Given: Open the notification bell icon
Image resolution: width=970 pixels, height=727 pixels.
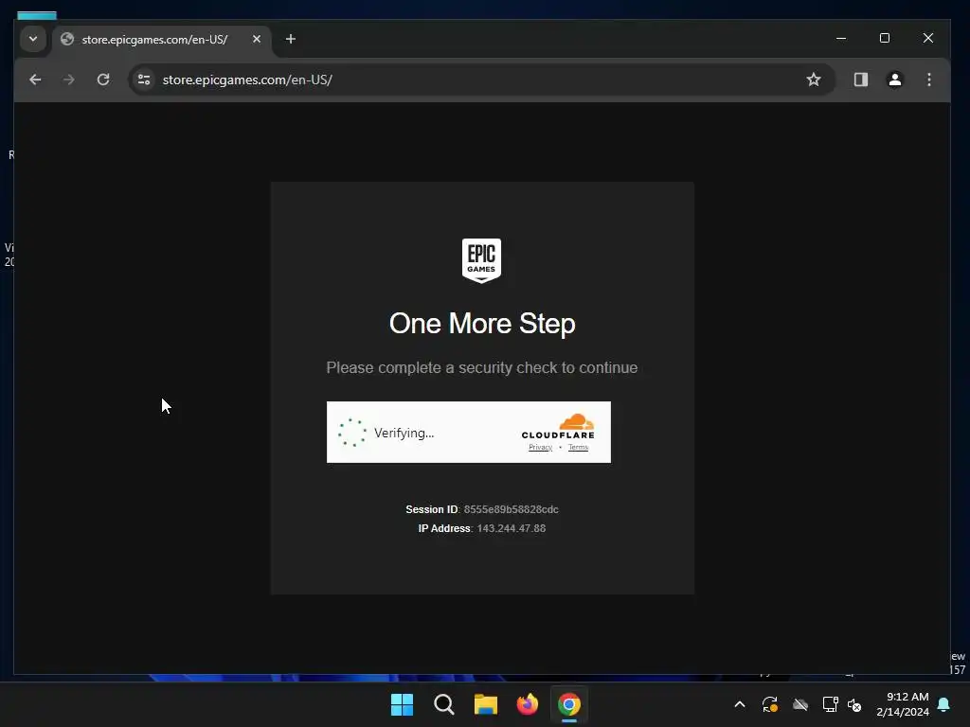Looking at the screenshot, I should click(x=943, y=704).
